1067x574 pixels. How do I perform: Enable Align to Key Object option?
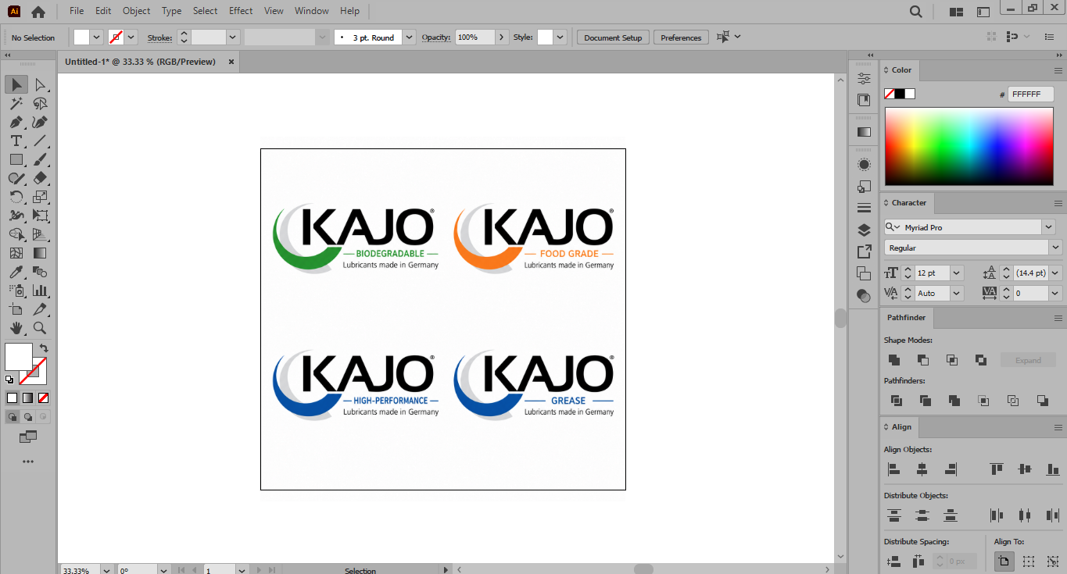coord(1053,561)
